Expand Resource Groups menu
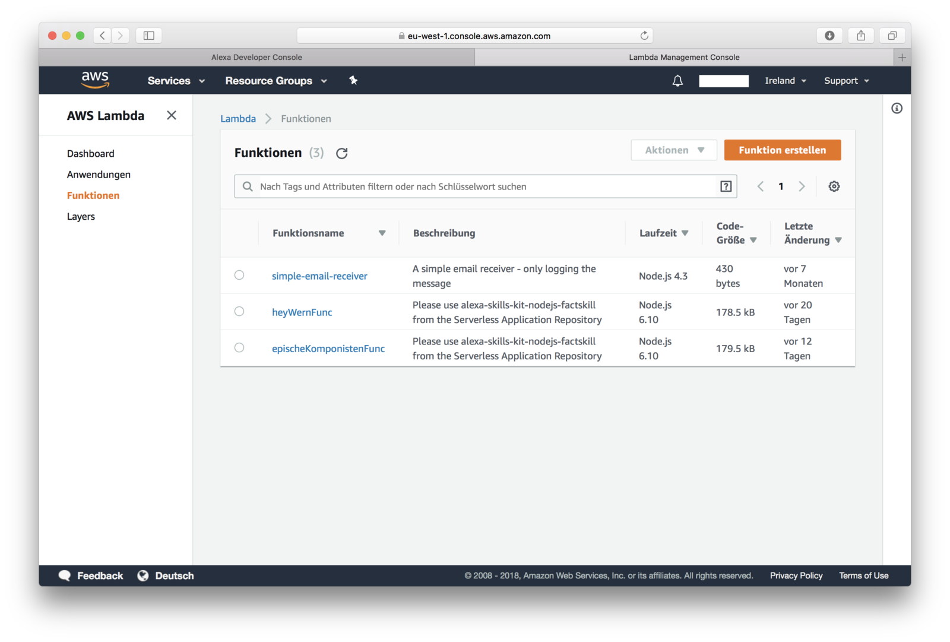Viewport: 950px width, 642px height. 276,81
